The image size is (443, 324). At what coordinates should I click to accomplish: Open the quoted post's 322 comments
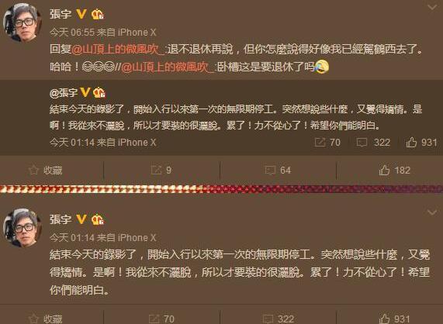pyautogui.click(x=373, y=143)
